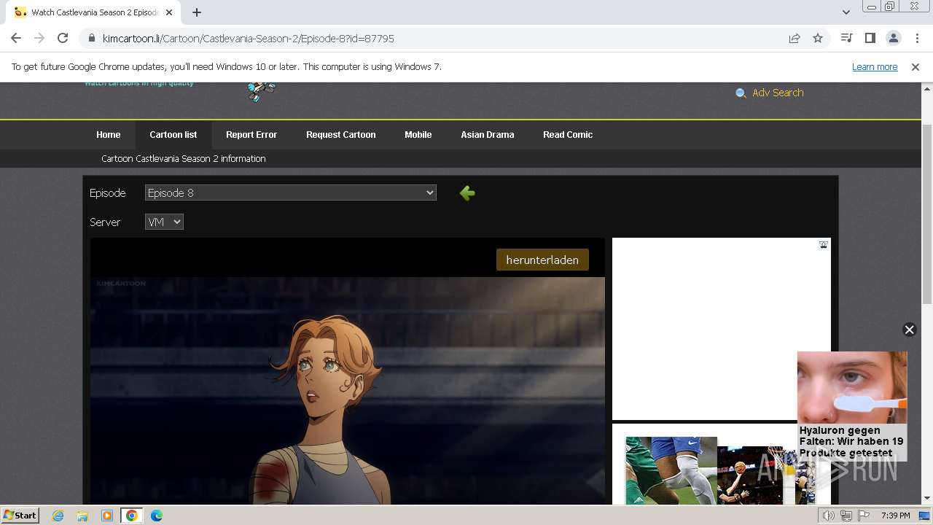
Task: Expand the Episode 8 dropdown
Action: 291,192
